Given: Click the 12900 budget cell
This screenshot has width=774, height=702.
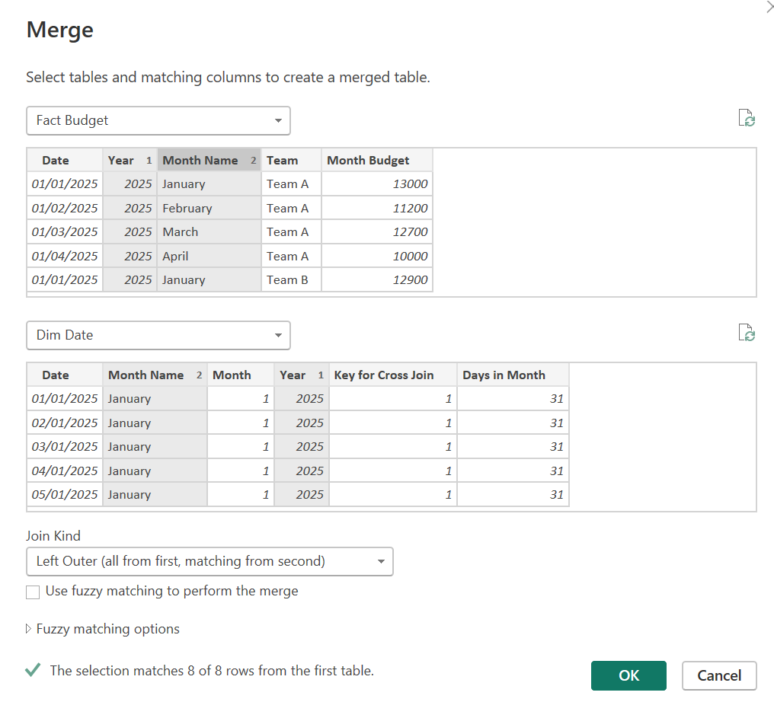Looking at the screenshot, I should [x=377, y=279].
